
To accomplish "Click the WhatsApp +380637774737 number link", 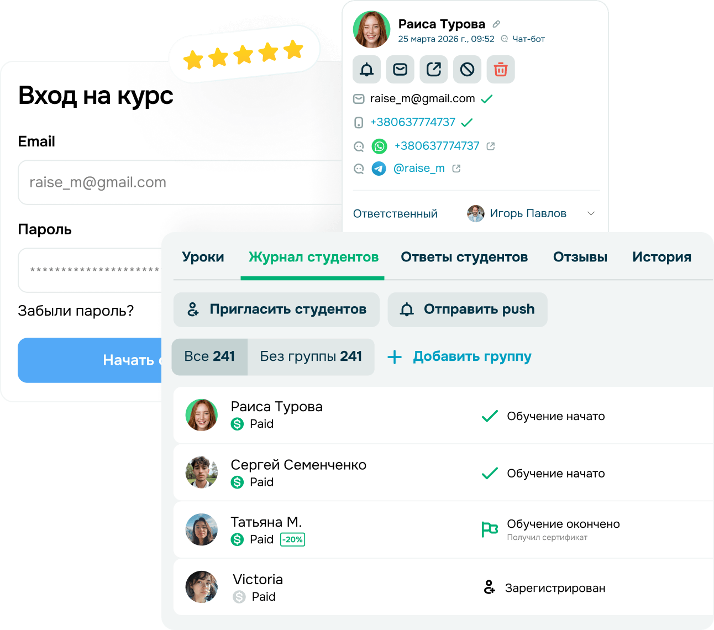I will tap(437, 146).
